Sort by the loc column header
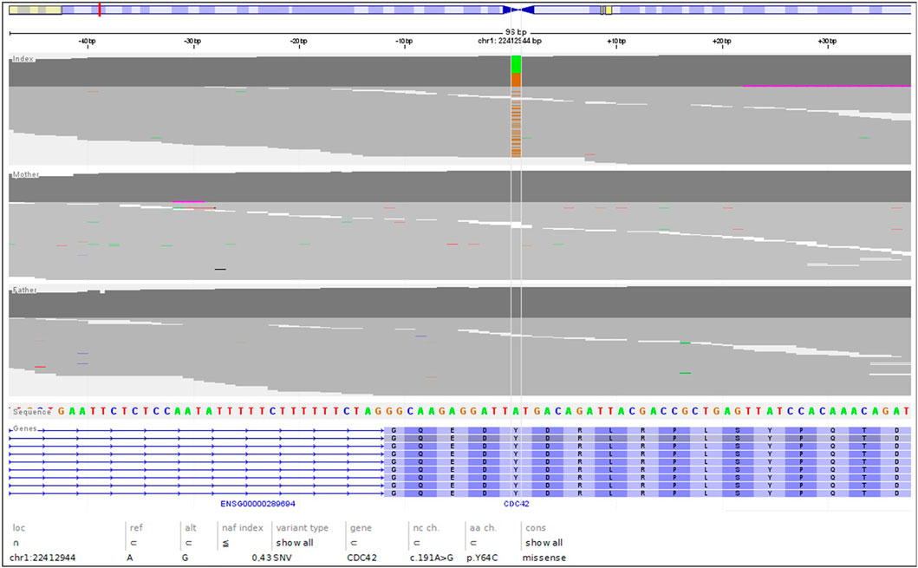The height and width of the screenshot is (568, 918). point(19,527)
